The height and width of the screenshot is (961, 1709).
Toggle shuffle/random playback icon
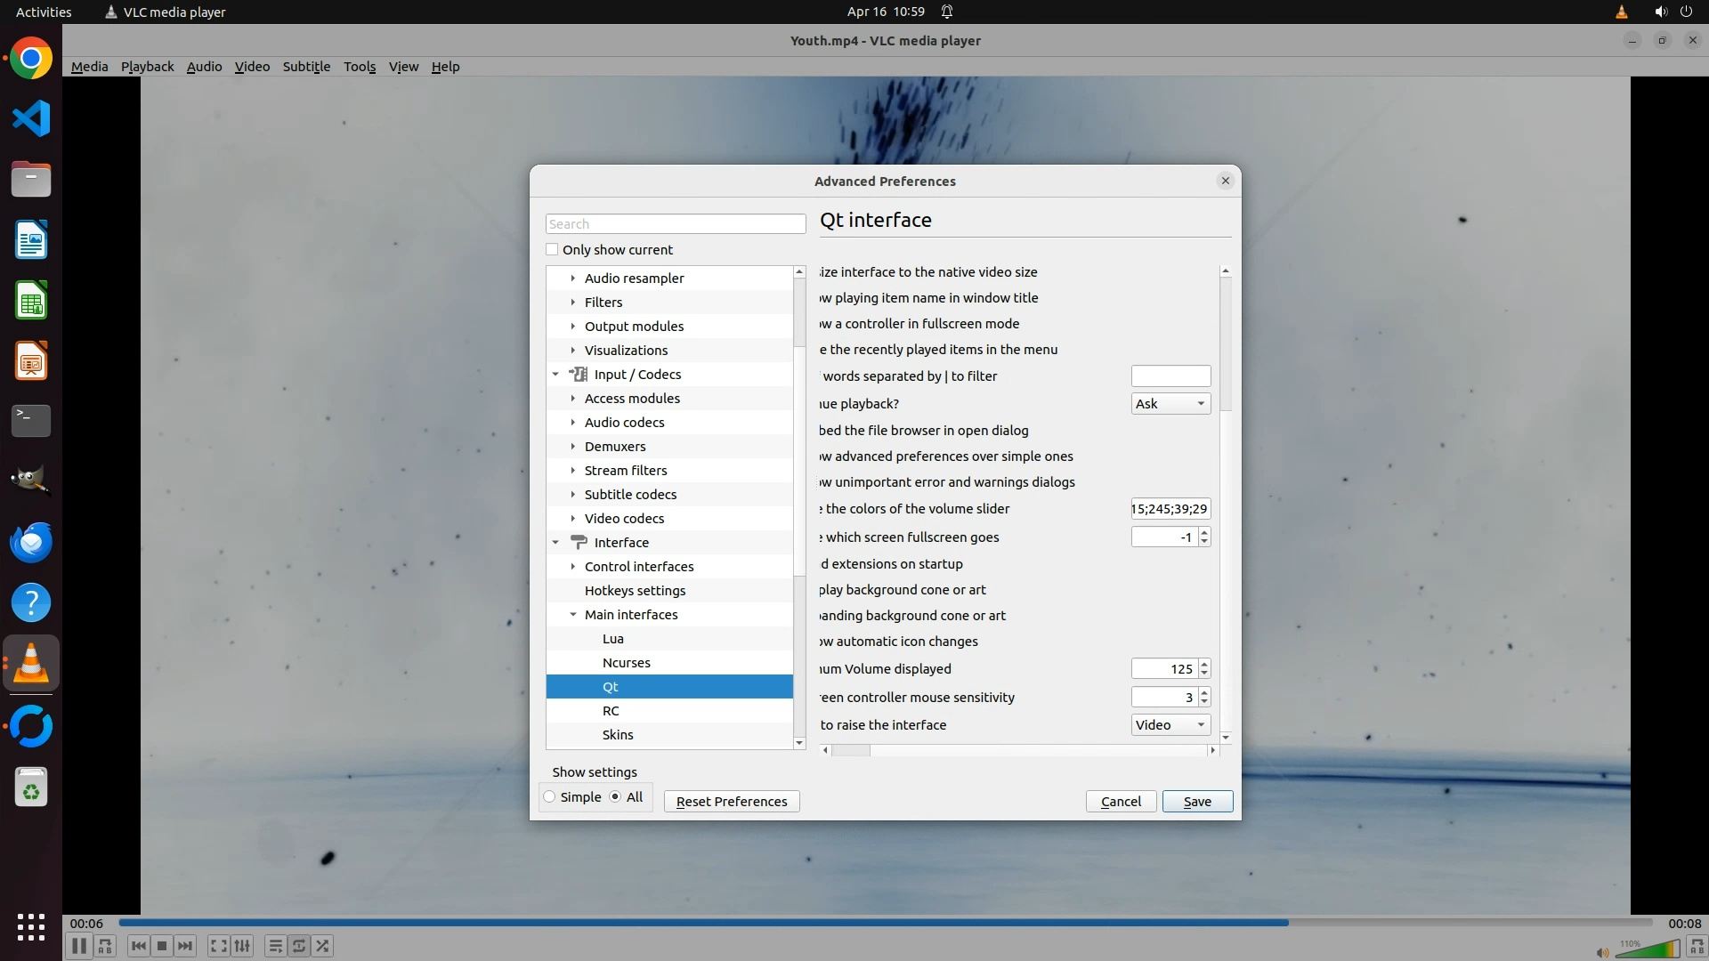pos(323,946)
